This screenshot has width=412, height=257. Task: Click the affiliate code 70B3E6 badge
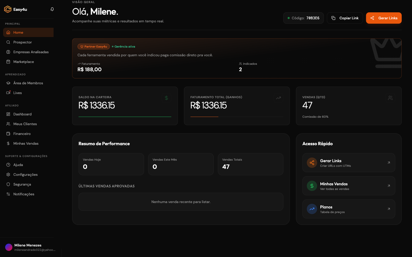303,18
